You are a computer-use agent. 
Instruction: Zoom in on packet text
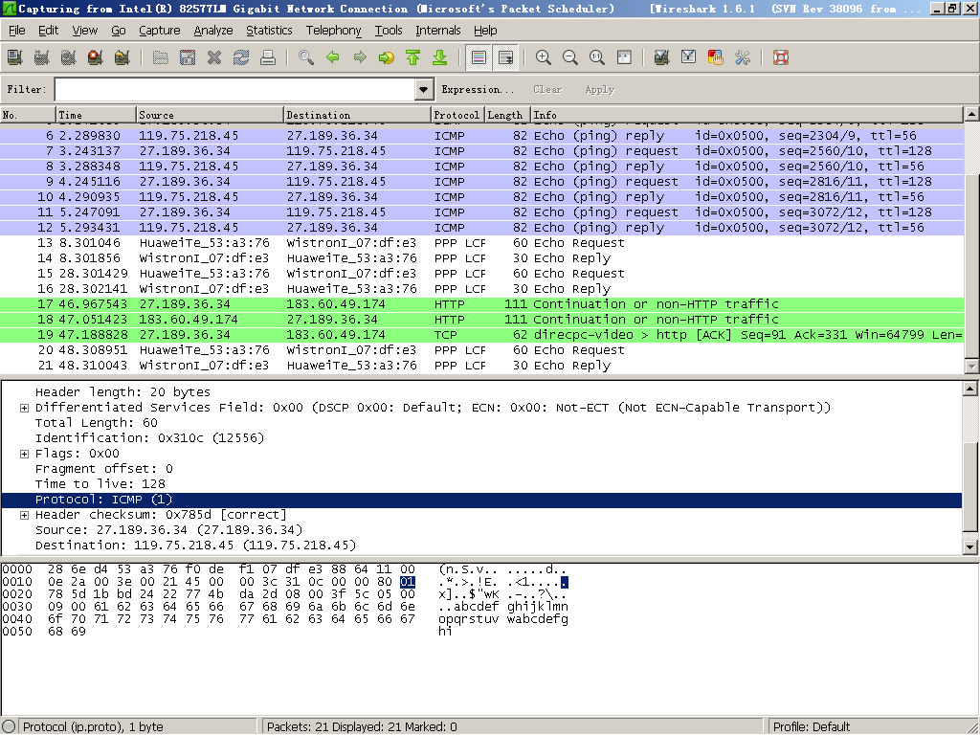click(544, 57)
